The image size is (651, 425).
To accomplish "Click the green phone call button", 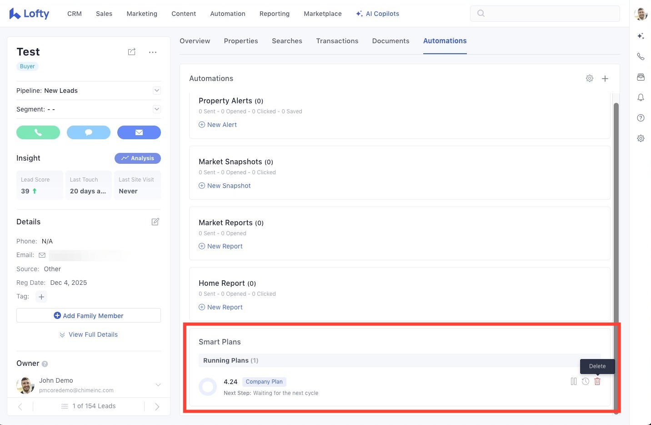I will [x=38, y=132].
